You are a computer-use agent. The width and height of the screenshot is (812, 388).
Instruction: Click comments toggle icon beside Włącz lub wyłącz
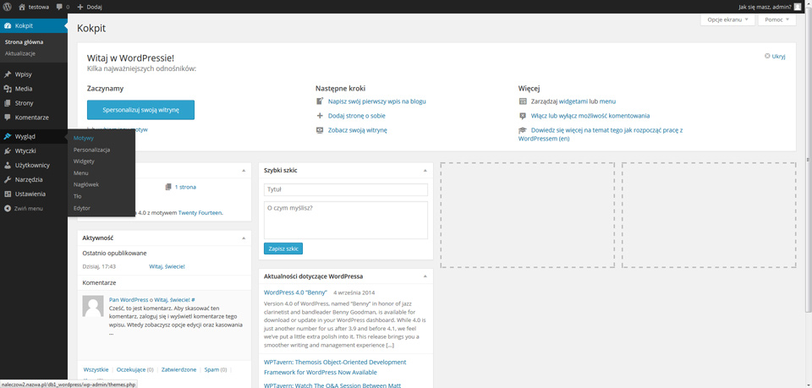[523, 116]
